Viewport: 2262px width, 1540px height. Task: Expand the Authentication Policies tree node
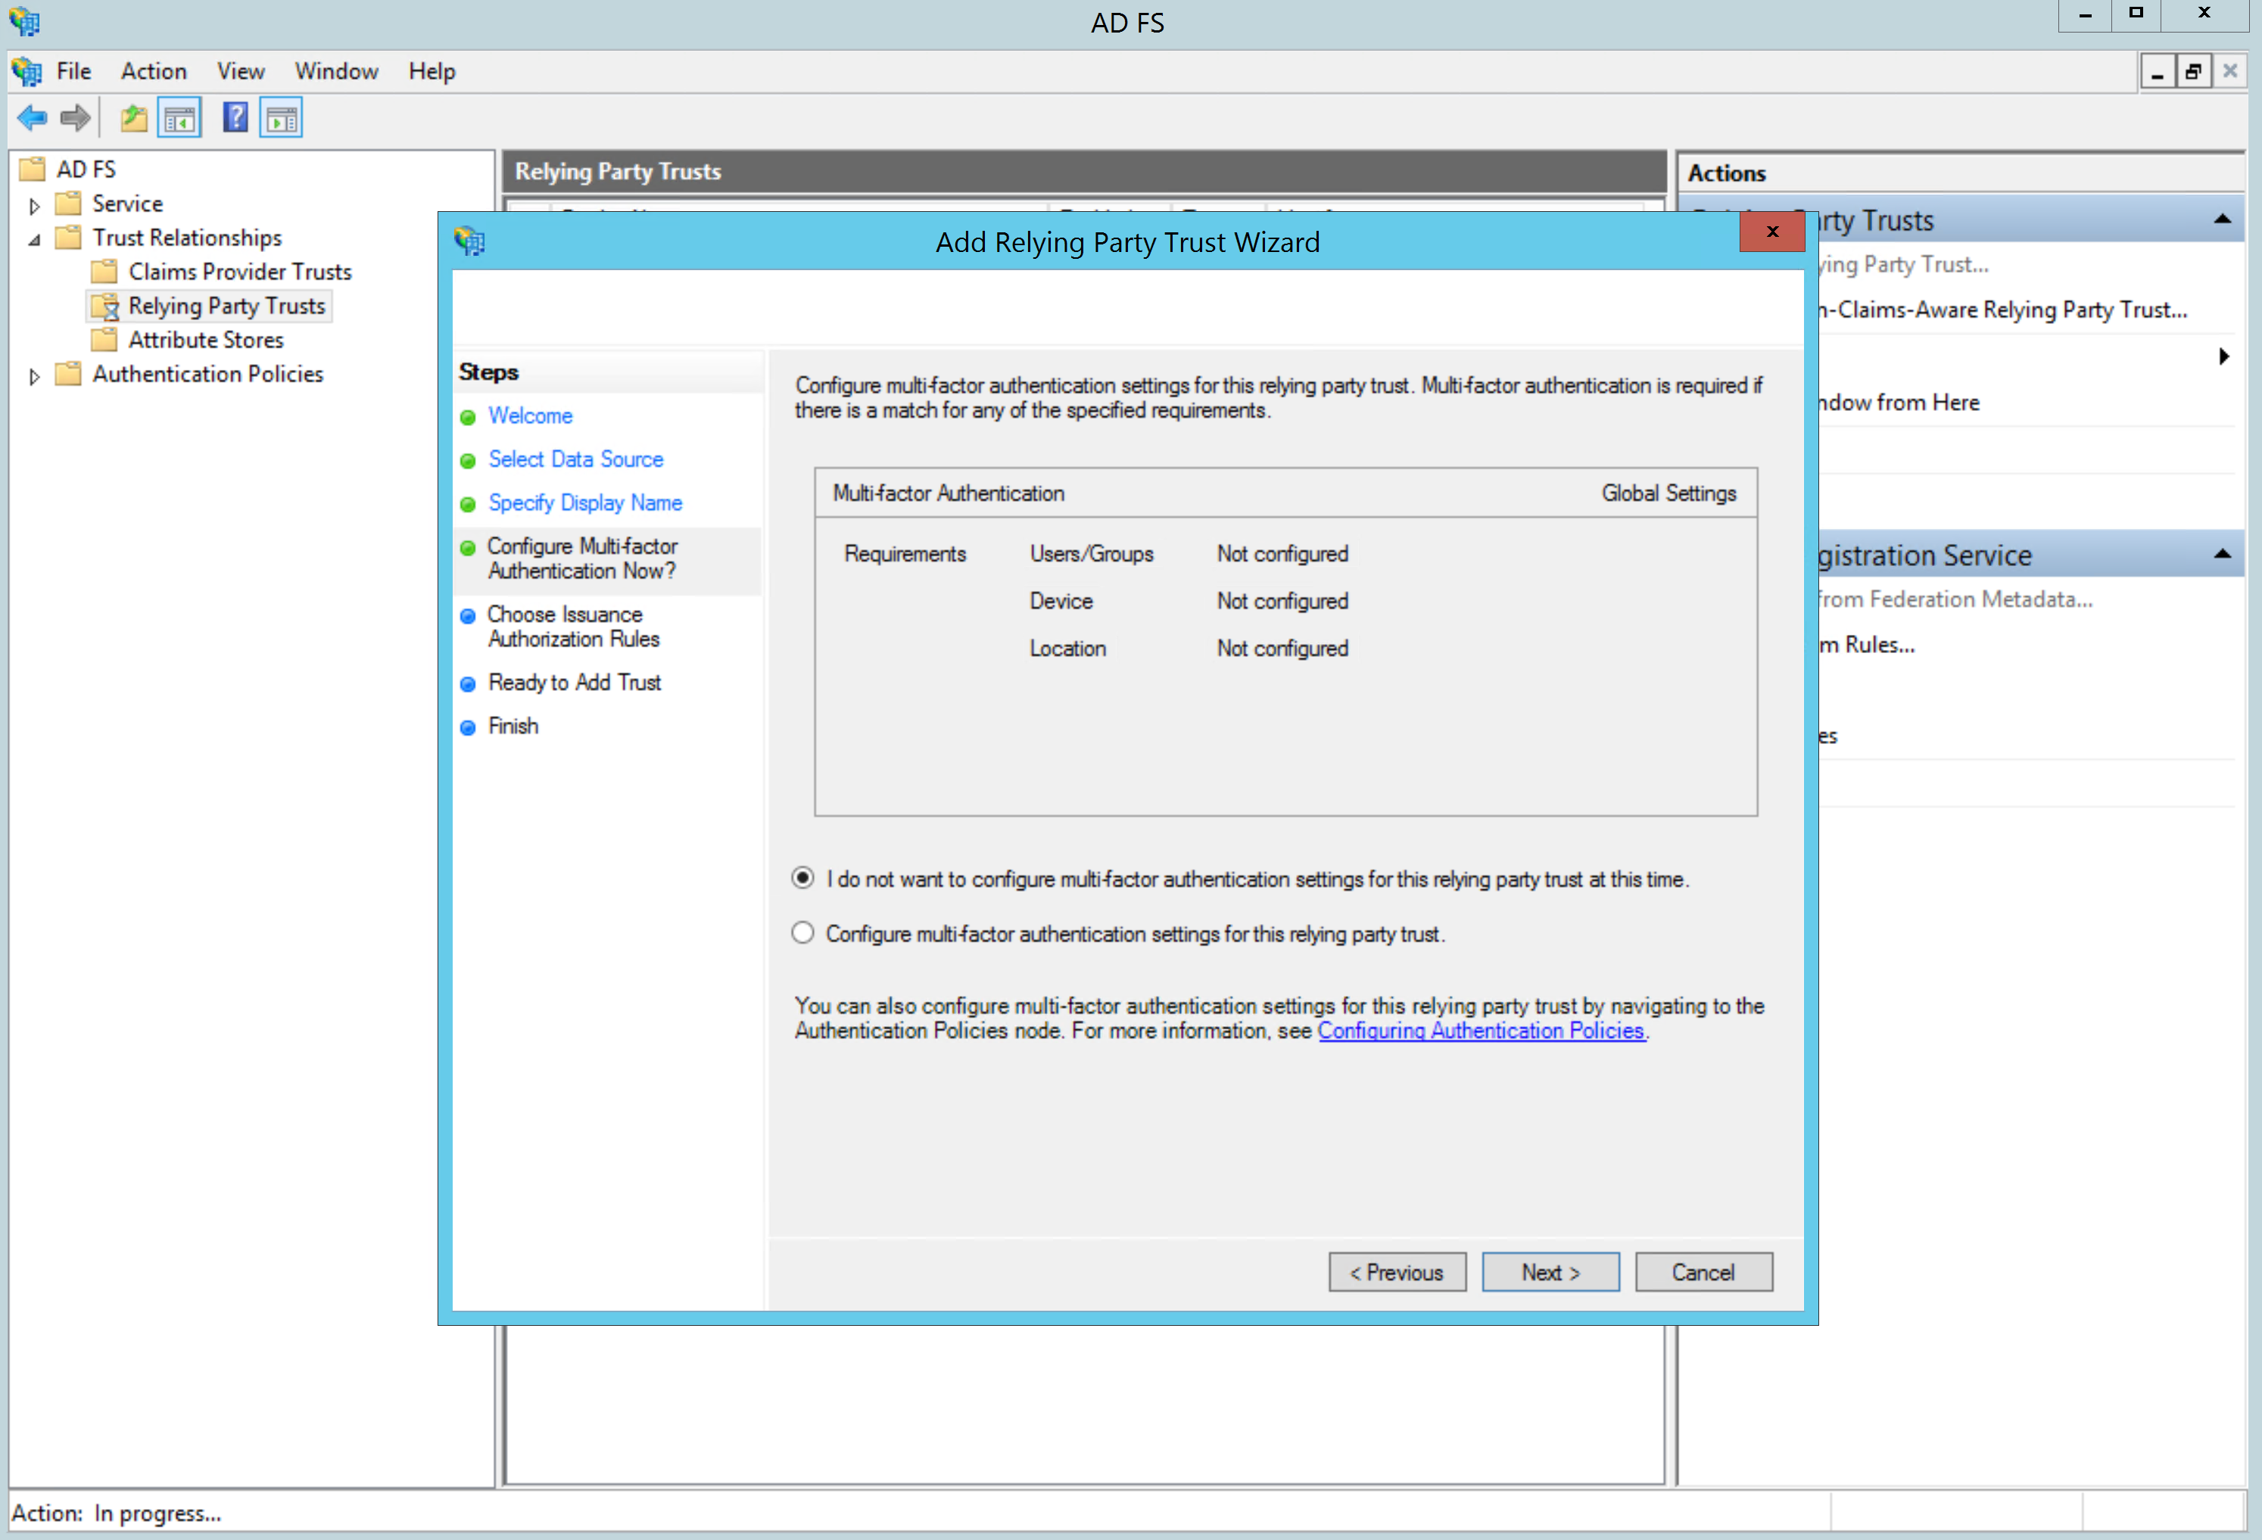[35, 375]
